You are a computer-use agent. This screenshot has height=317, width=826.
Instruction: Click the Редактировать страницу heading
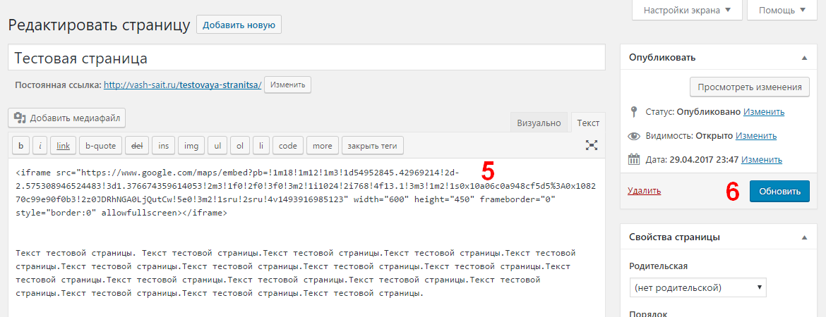99,25
